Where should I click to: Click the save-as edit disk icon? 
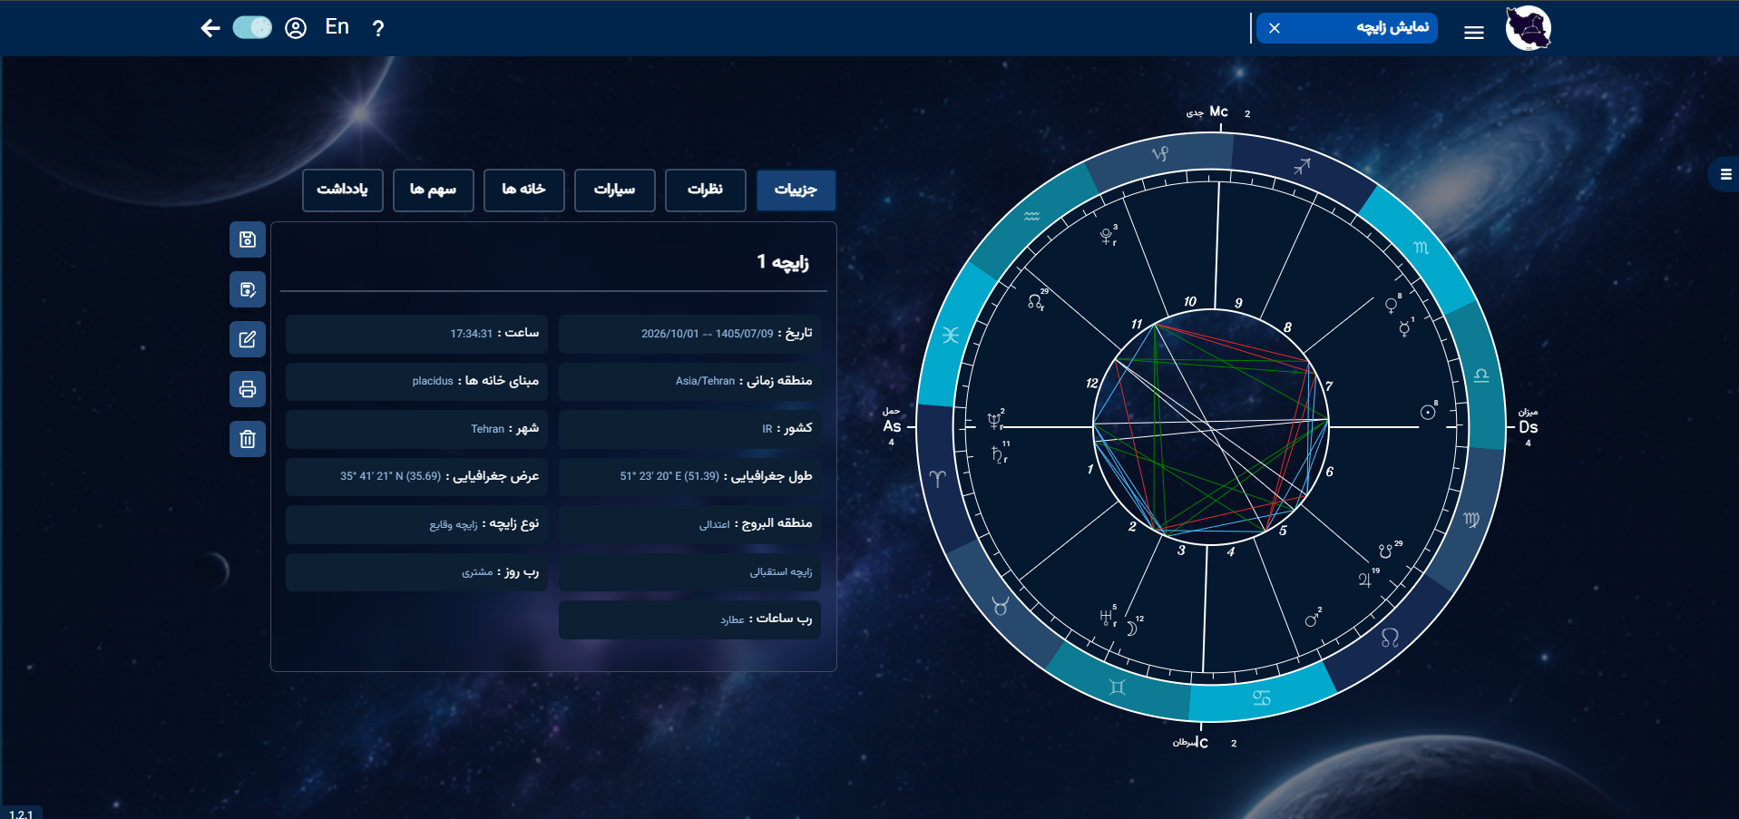click(x=248, y=290)
